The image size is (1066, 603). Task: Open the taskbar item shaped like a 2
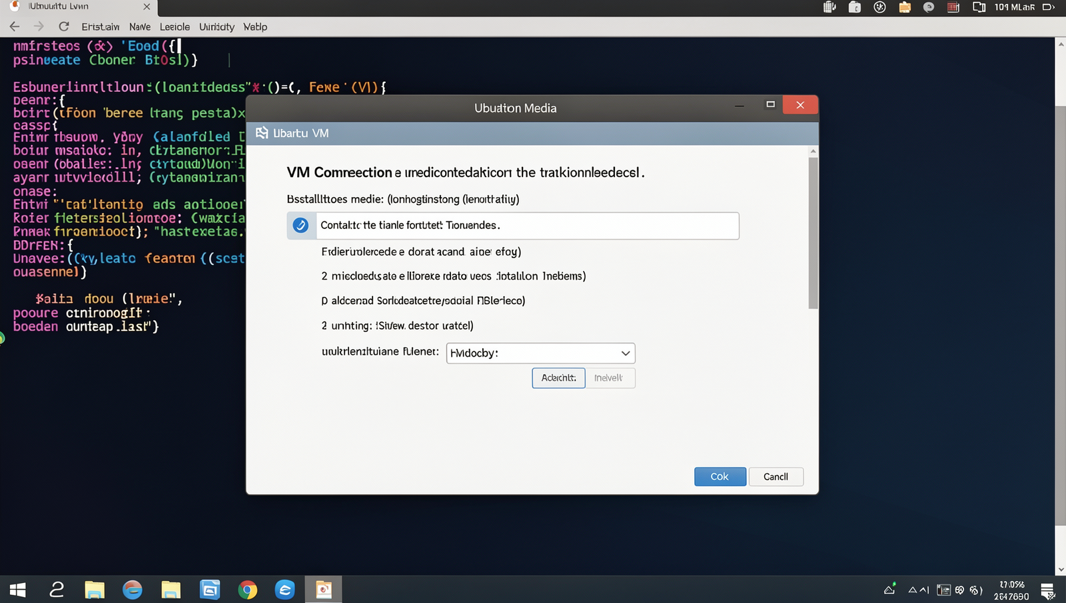57,590
